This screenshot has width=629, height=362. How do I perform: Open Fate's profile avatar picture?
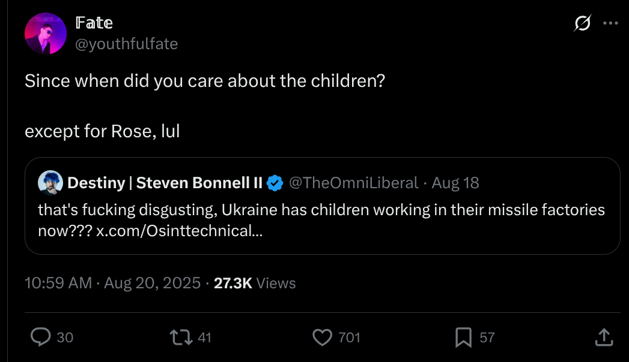(45, 33)
